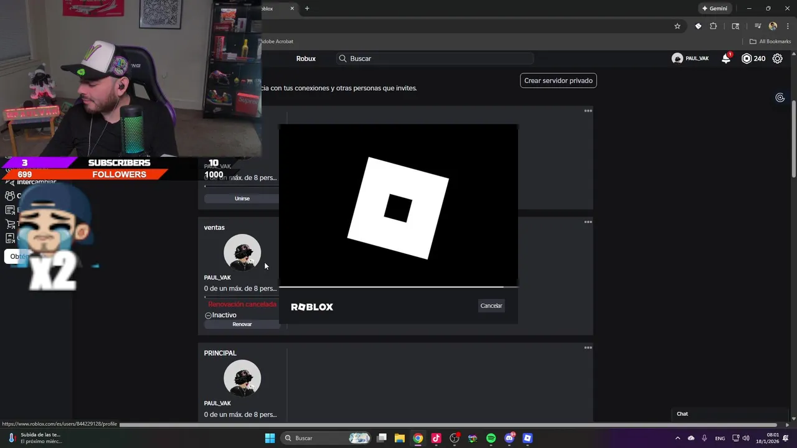Open the Chrome tab search icon
The height and width of the screenshot is (448, 797).
click(735, 26)
